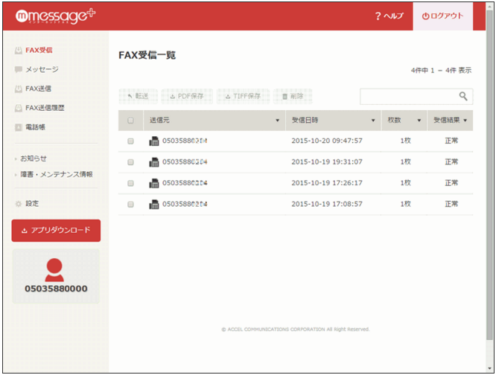Sort by 受信結果 column arrow
This screenshot has width=496, height=375.
pos(465,120)
